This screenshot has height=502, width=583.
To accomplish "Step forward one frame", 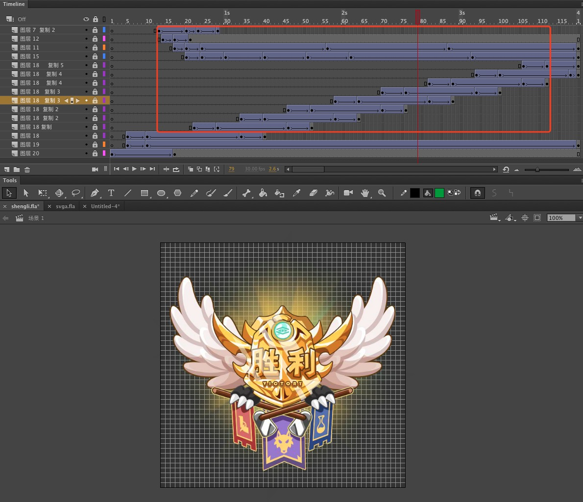I will tap(143, 169).
